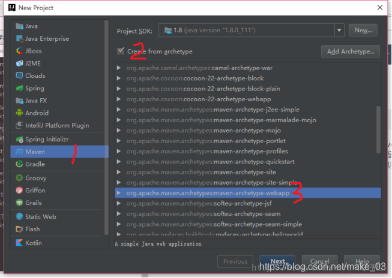Click the Help button
392x278 pixels.
pyautogui.click(x=362, y=261)
